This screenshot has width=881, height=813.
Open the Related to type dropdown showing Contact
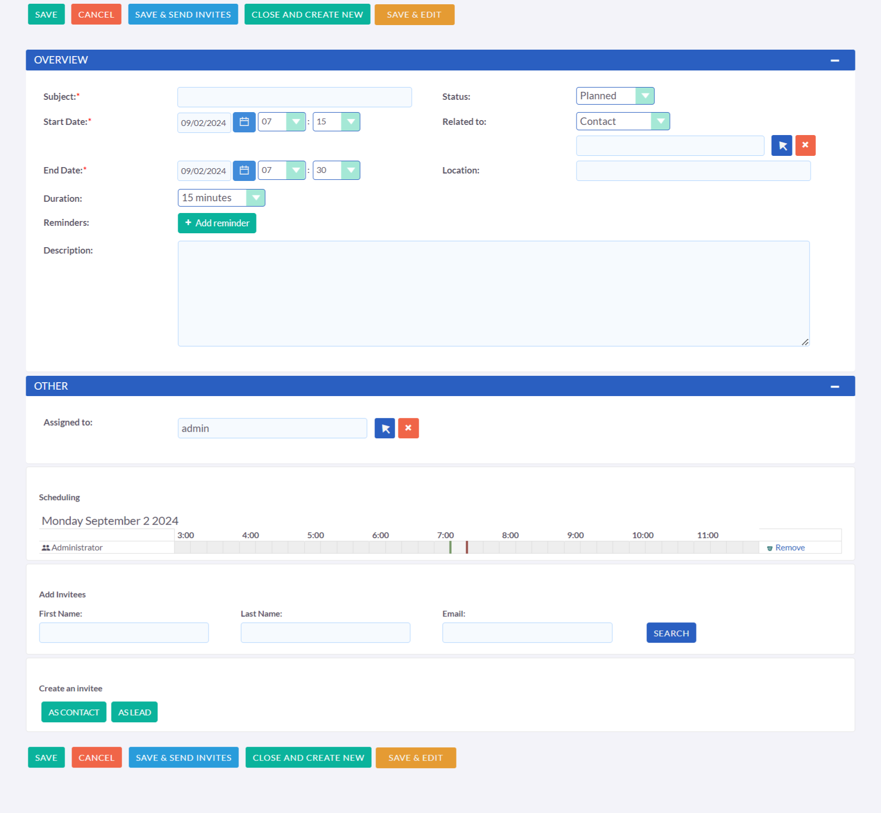click(622, 122)
